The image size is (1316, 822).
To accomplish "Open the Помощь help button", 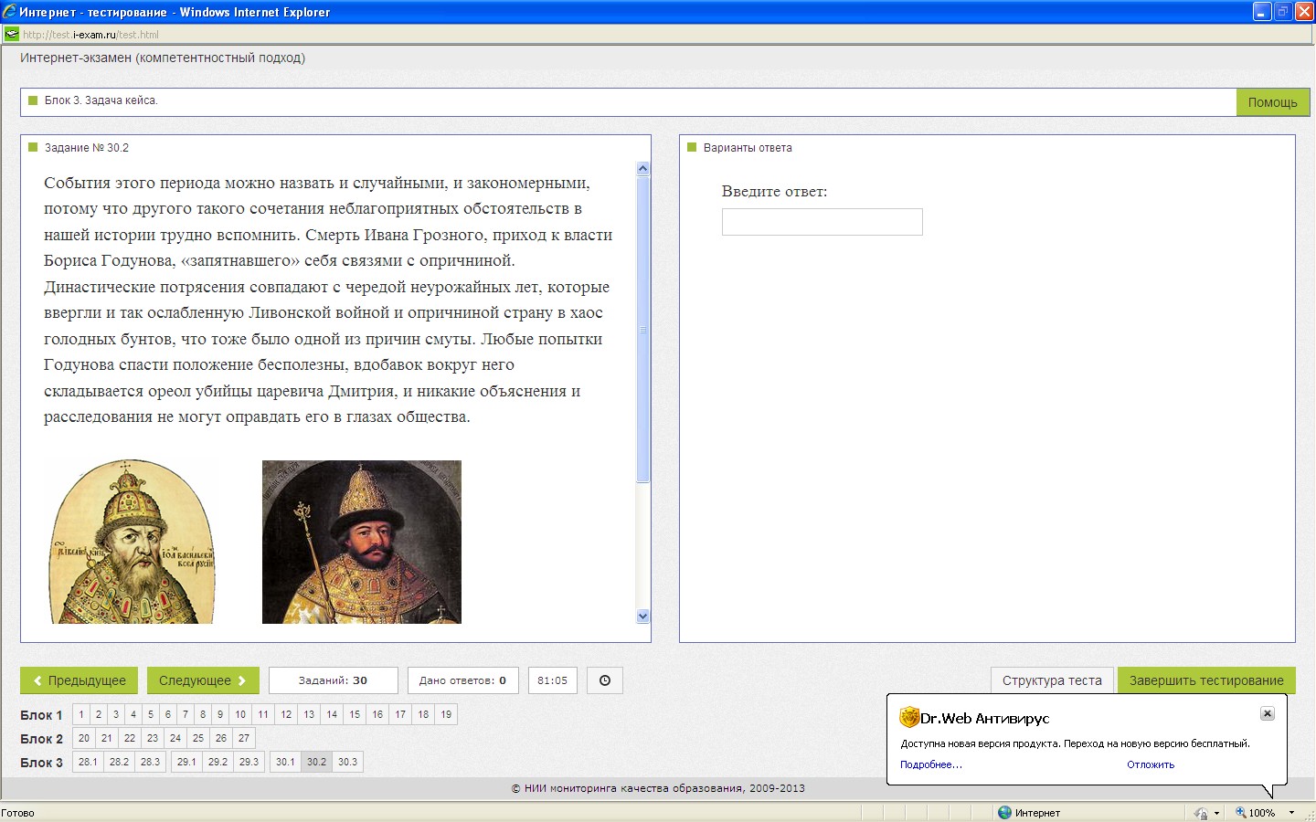I will (1272, 102).
